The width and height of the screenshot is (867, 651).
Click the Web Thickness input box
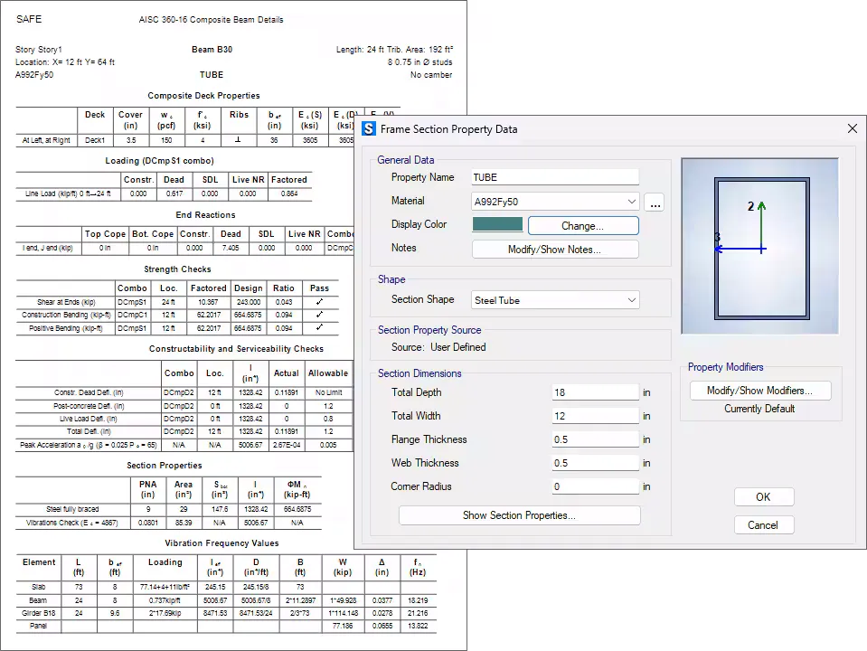point(595,463)
